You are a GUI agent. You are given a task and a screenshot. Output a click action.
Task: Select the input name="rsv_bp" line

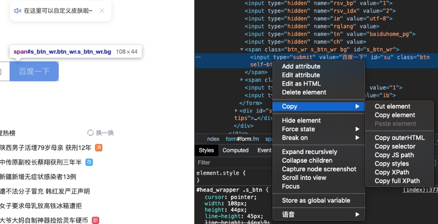[x=319, y=4]
